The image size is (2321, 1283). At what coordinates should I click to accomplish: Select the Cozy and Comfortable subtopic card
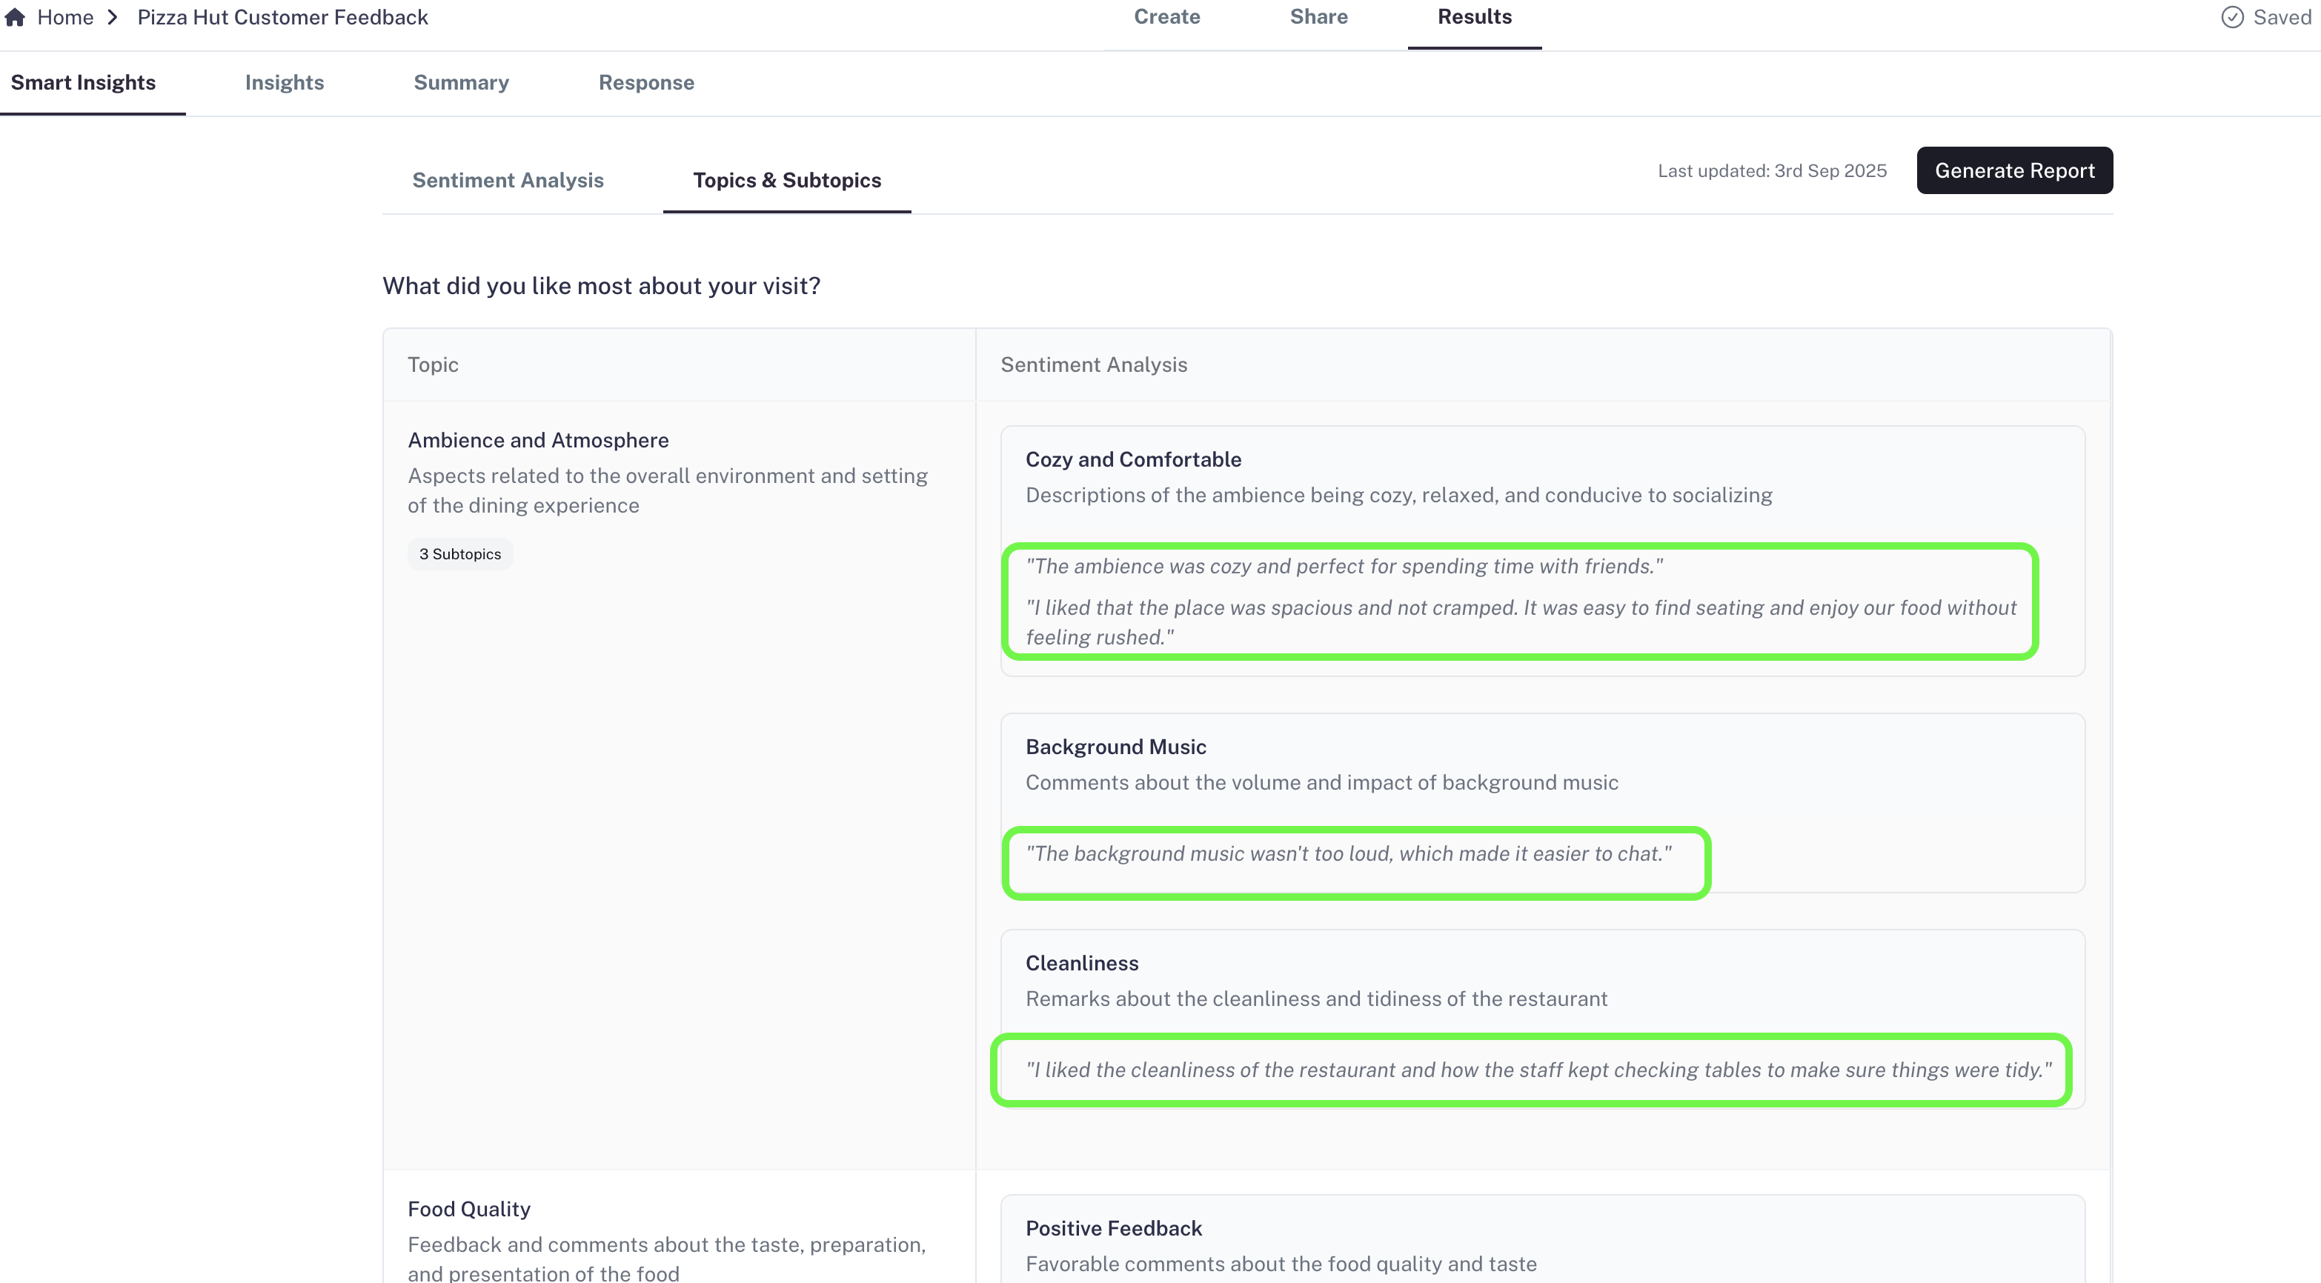point(1132,459)
